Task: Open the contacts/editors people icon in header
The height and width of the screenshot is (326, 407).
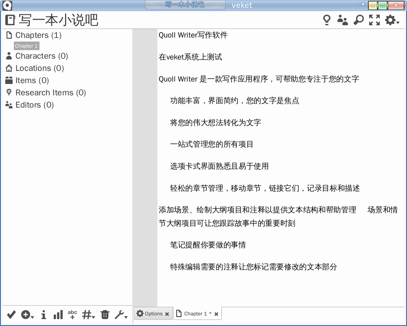Action: pos(342,20)
